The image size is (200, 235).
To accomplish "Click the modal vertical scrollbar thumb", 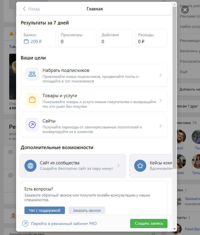I will point(174,88).
